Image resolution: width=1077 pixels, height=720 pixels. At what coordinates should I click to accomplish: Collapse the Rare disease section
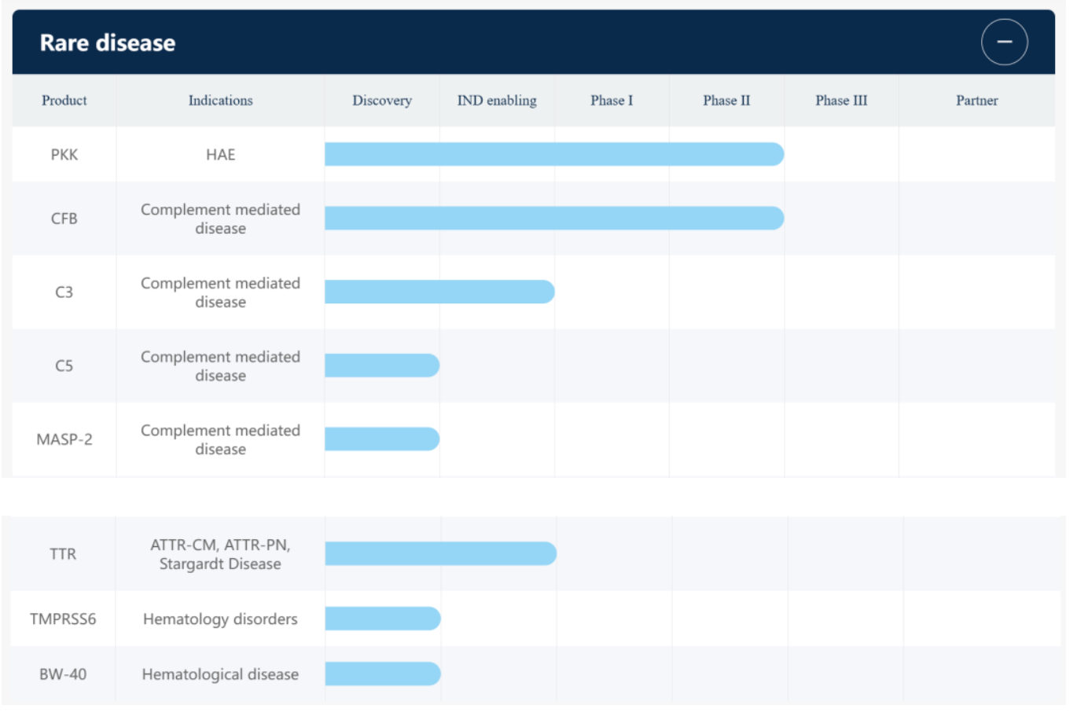[x=1004, y=42]
